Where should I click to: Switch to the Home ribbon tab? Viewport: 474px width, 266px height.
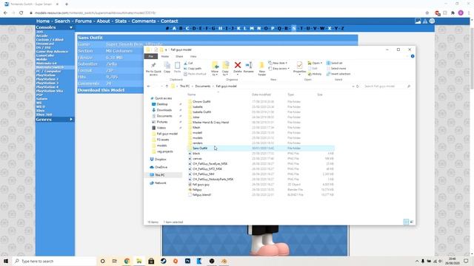(165, 56)
